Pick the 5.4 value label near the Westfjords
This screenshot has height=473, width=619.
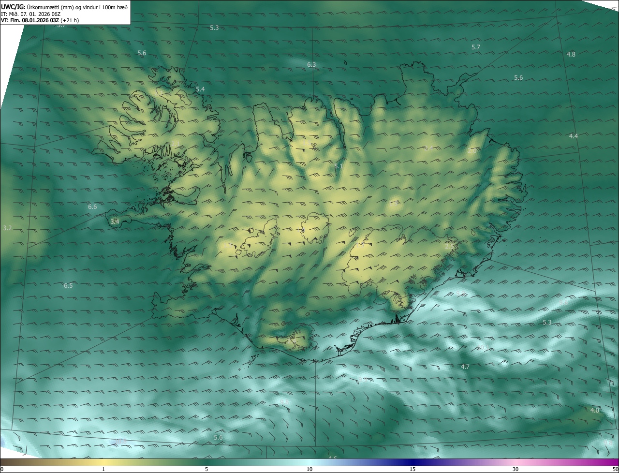pyautogui.click(x=200, y=89)
